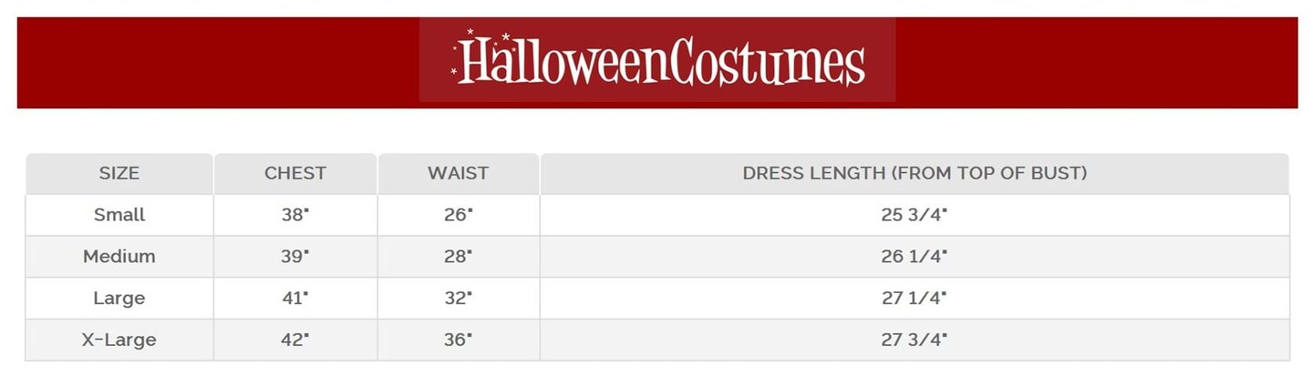
Task: Click the 41" chest measurement cell
Action: click(295, 298)
